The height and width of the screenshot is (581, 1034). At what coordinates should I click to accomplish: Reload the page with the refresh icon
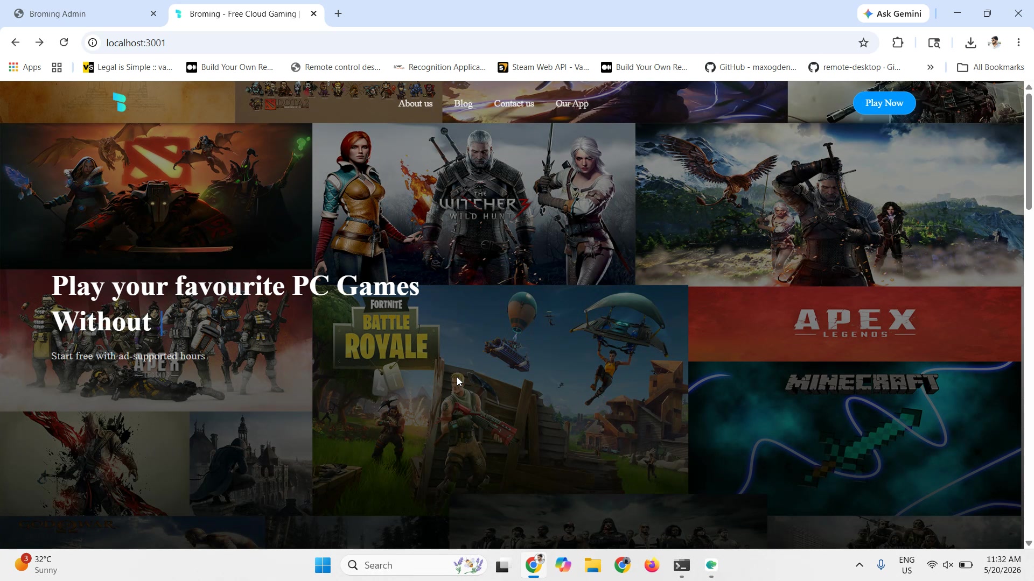pyautogui.click(x=64, y=42)
